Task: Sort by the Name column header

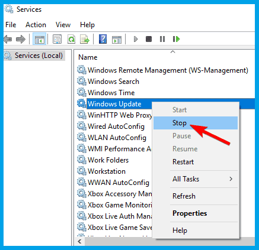Action: [x=88, y=57]
